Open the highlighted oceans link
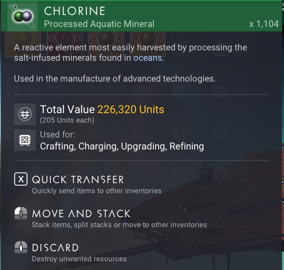The width and height of the screenshot is (284, 270). tap(148, 58)
